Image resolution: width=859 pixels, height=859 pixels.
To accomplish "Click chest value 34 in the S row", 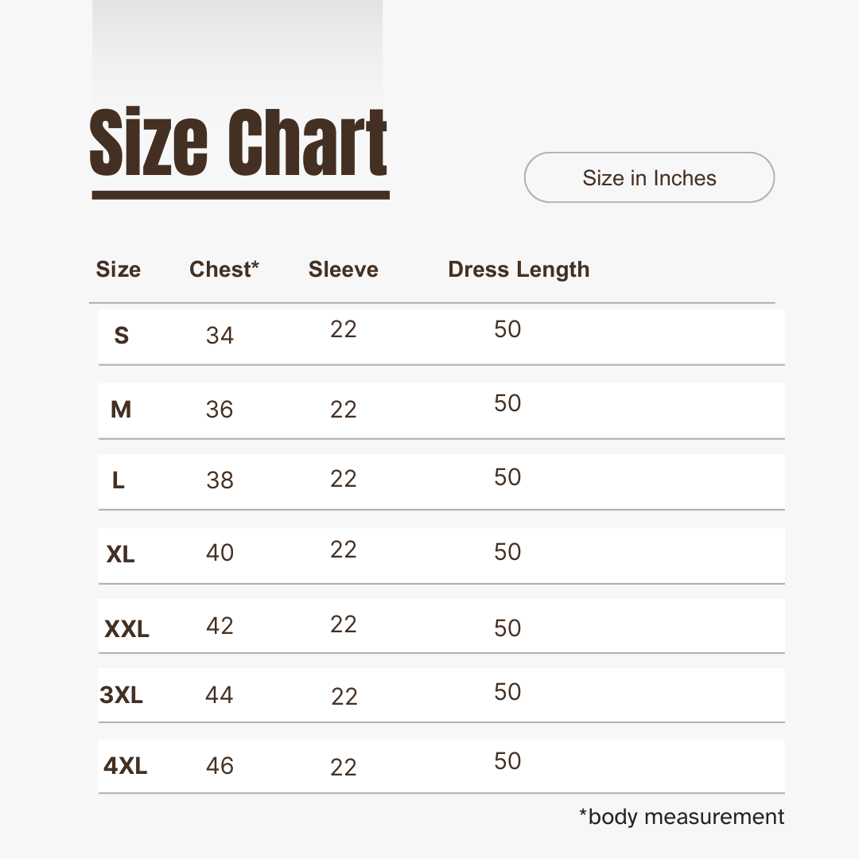I will tap(220, 336).
